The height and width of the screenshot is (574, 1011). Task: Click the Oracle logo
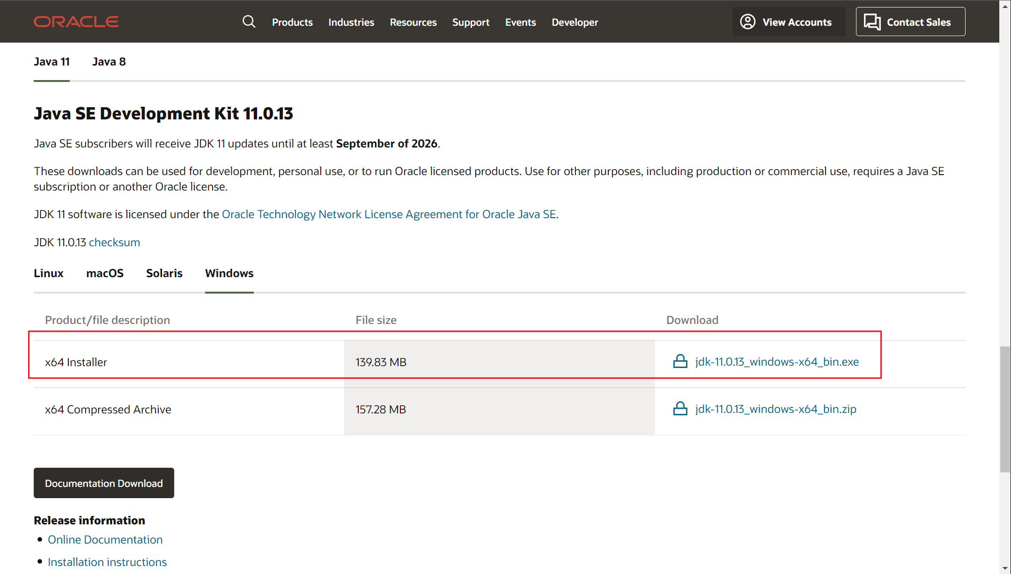pyautogui.click(x=76, y=22)
